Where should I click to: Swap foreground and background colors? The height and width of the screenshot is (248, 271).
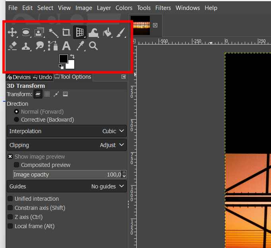click(x=72, y=56)
